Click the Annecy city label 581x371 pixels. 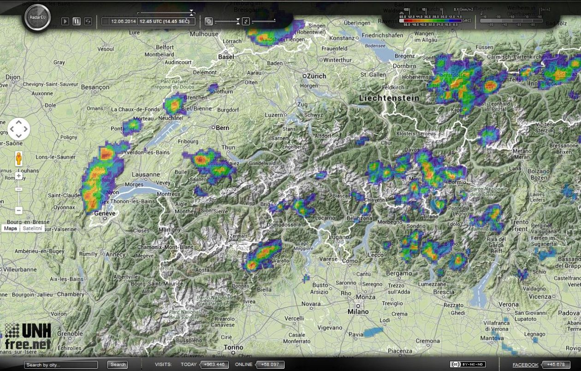(115, 254)
